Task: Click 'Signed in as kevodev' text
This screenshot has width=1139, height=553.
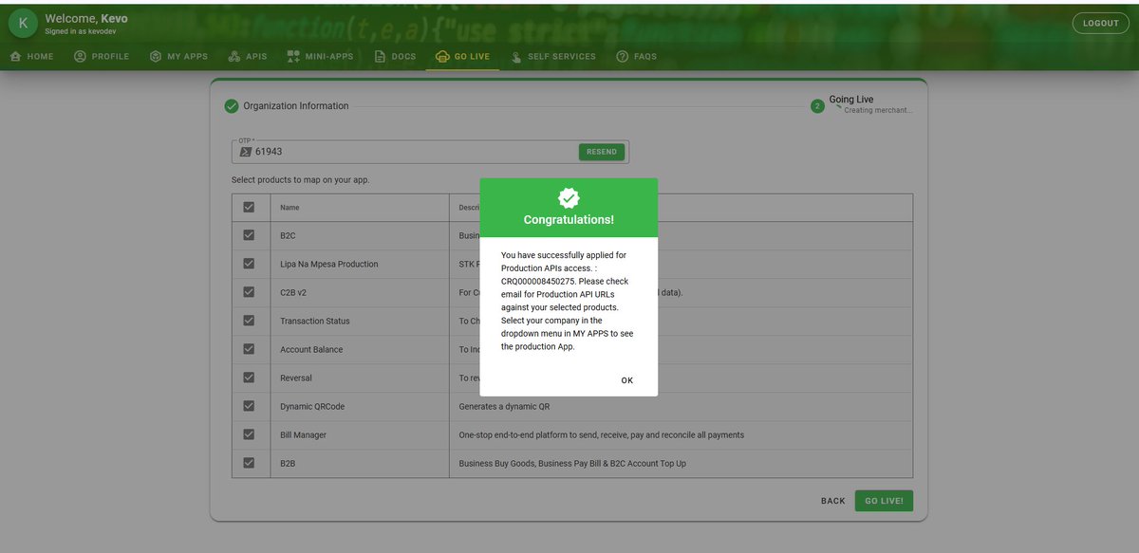Action: 81,31
